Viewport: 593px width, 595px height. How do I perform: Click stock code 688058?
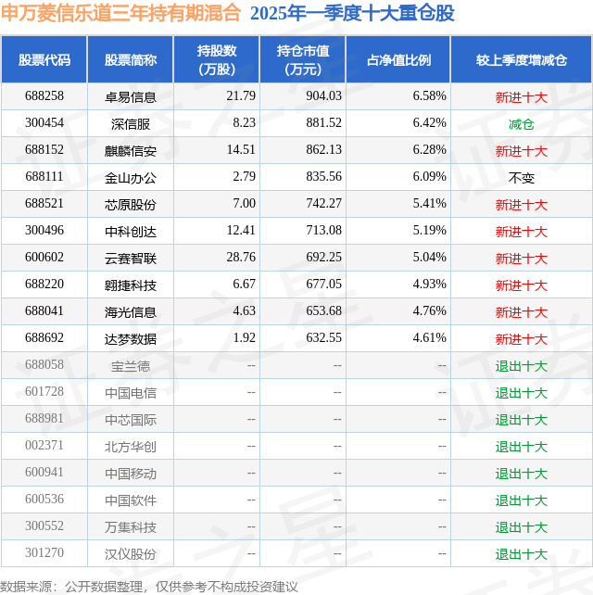click(x=44, y=365)
